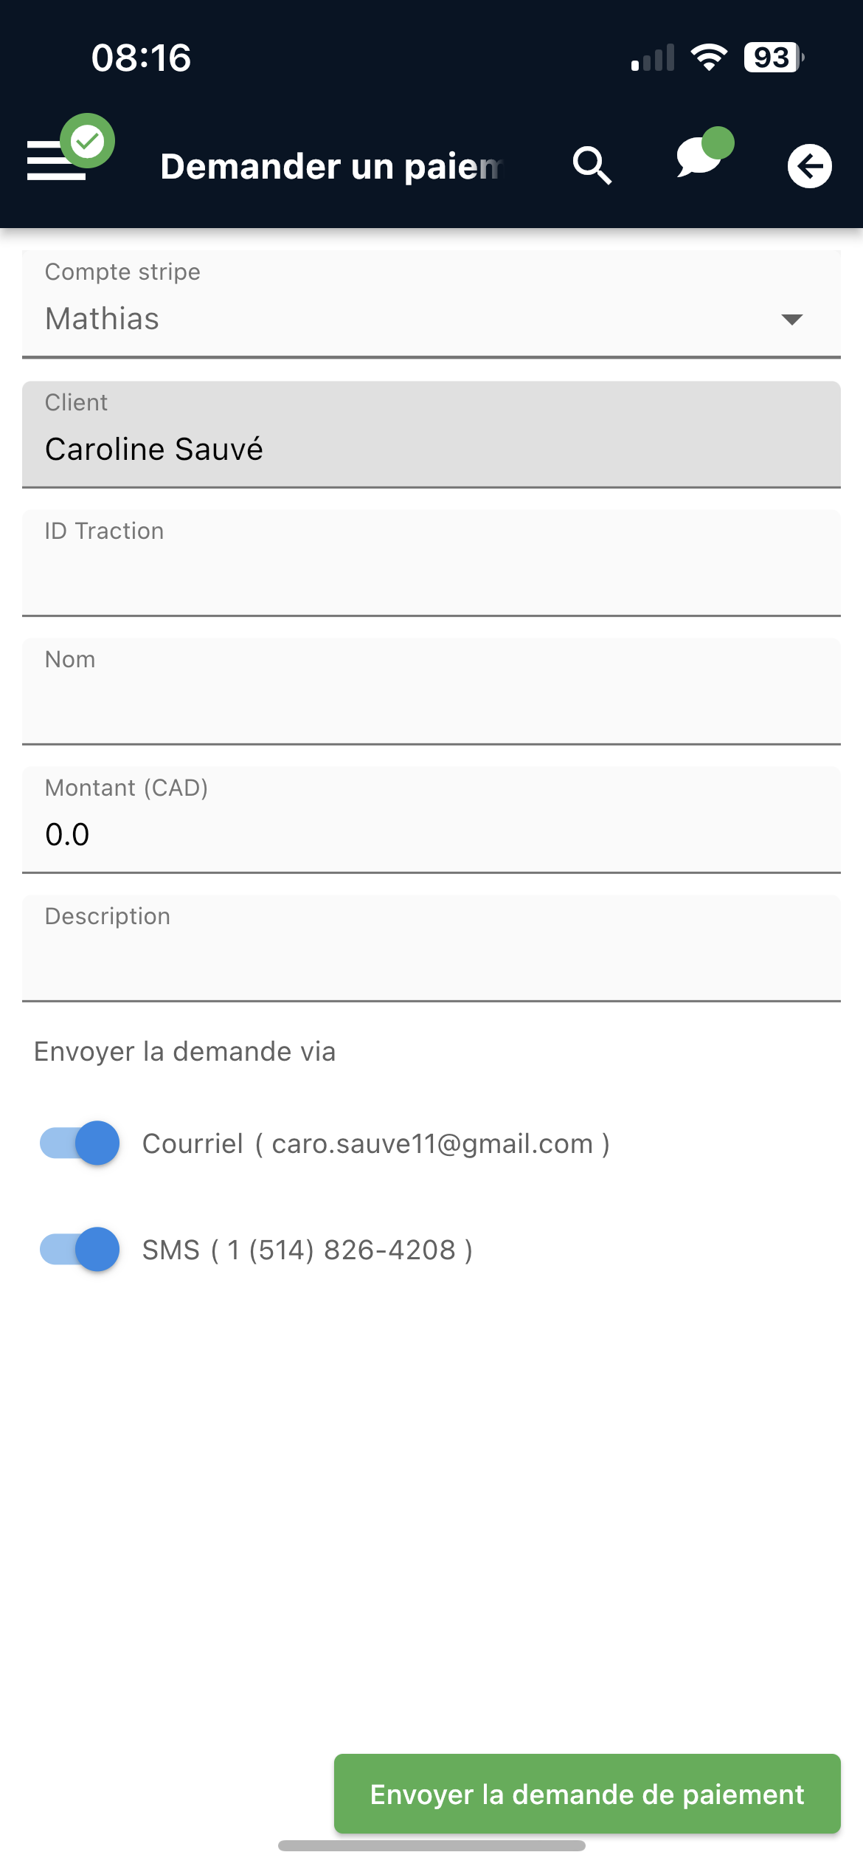Select the Client field Caroline Sauvé
The width and height of the screenshot is (863, 1869).
431,435
